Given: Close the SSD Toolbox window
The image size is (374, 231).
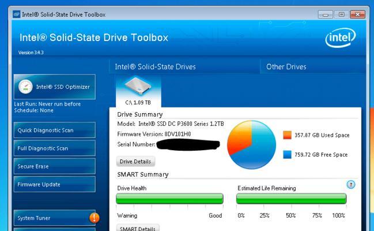Looking at the screenshot, I should pos(357,14).
